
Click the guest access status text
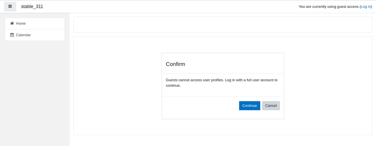[x=329, y=7]
